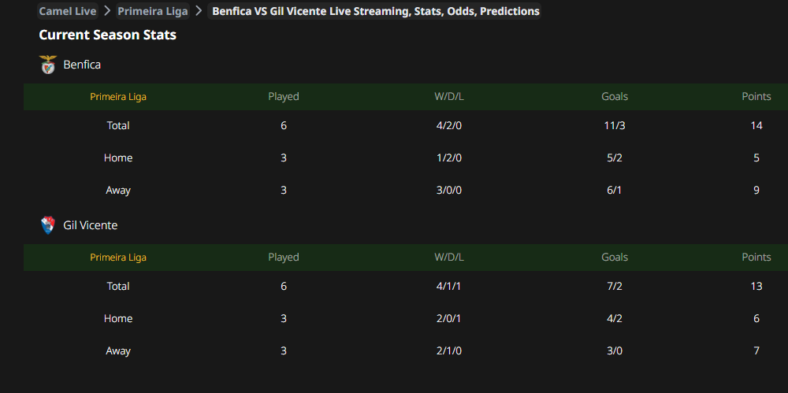Screen dimensions: 788x393
Task: Click Points column header in Benfica table
Action: point(756,97)
